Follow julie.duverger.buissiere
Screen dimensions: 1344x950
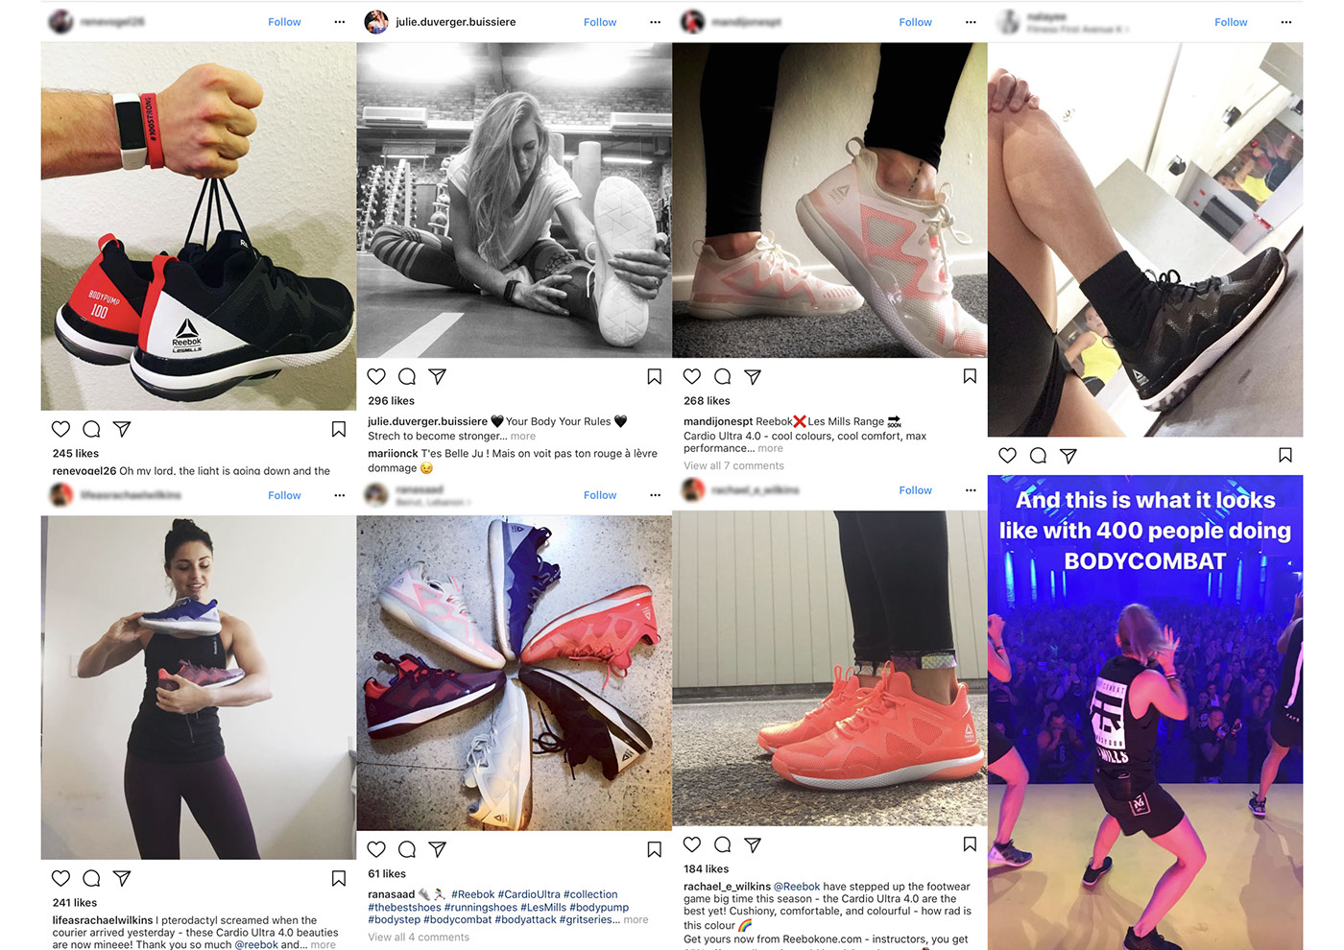click(600, 22)
